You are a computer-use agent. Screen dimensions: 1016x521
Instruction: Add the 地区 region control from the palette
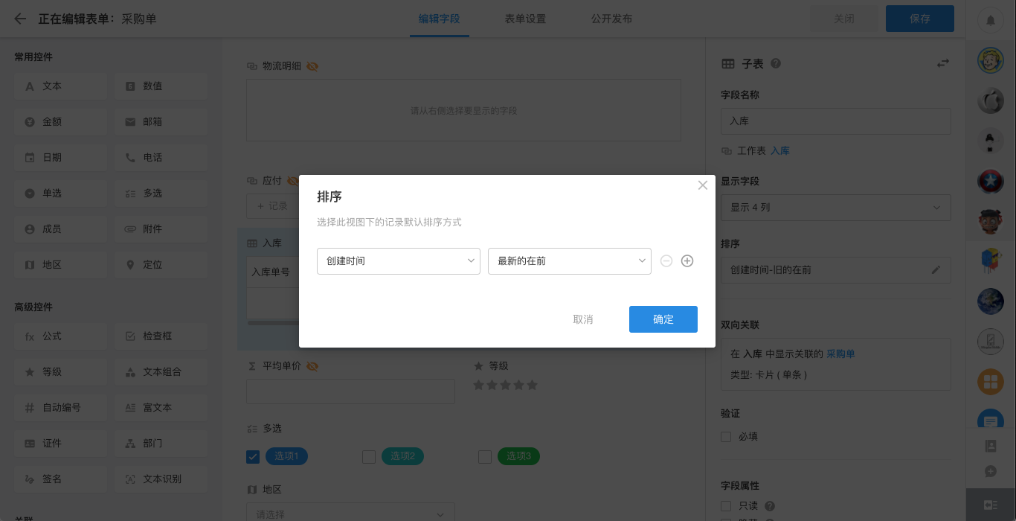click(60, 265)
